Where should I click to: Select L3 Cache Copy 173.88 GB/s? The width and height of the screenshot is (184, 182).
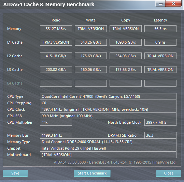click(126, 70)
